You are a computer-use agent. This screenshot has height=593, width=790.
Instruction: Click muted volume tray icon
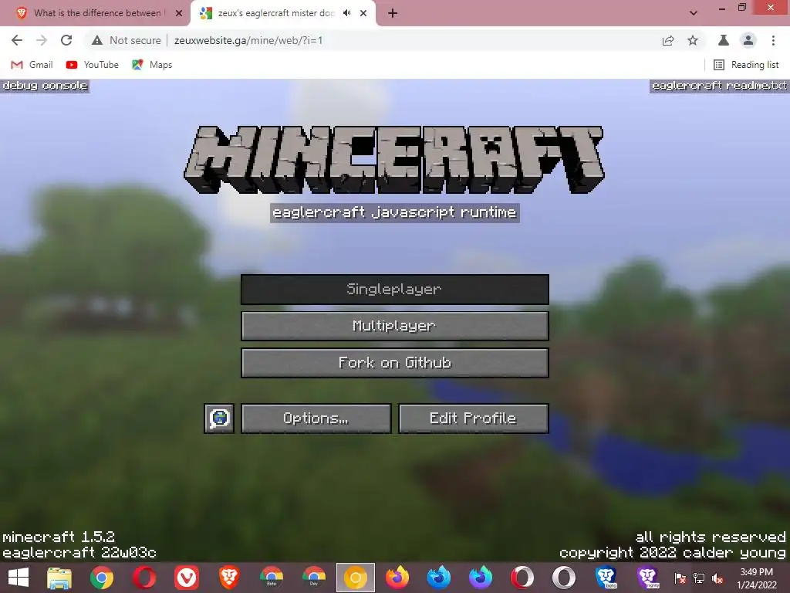[717, 578]
